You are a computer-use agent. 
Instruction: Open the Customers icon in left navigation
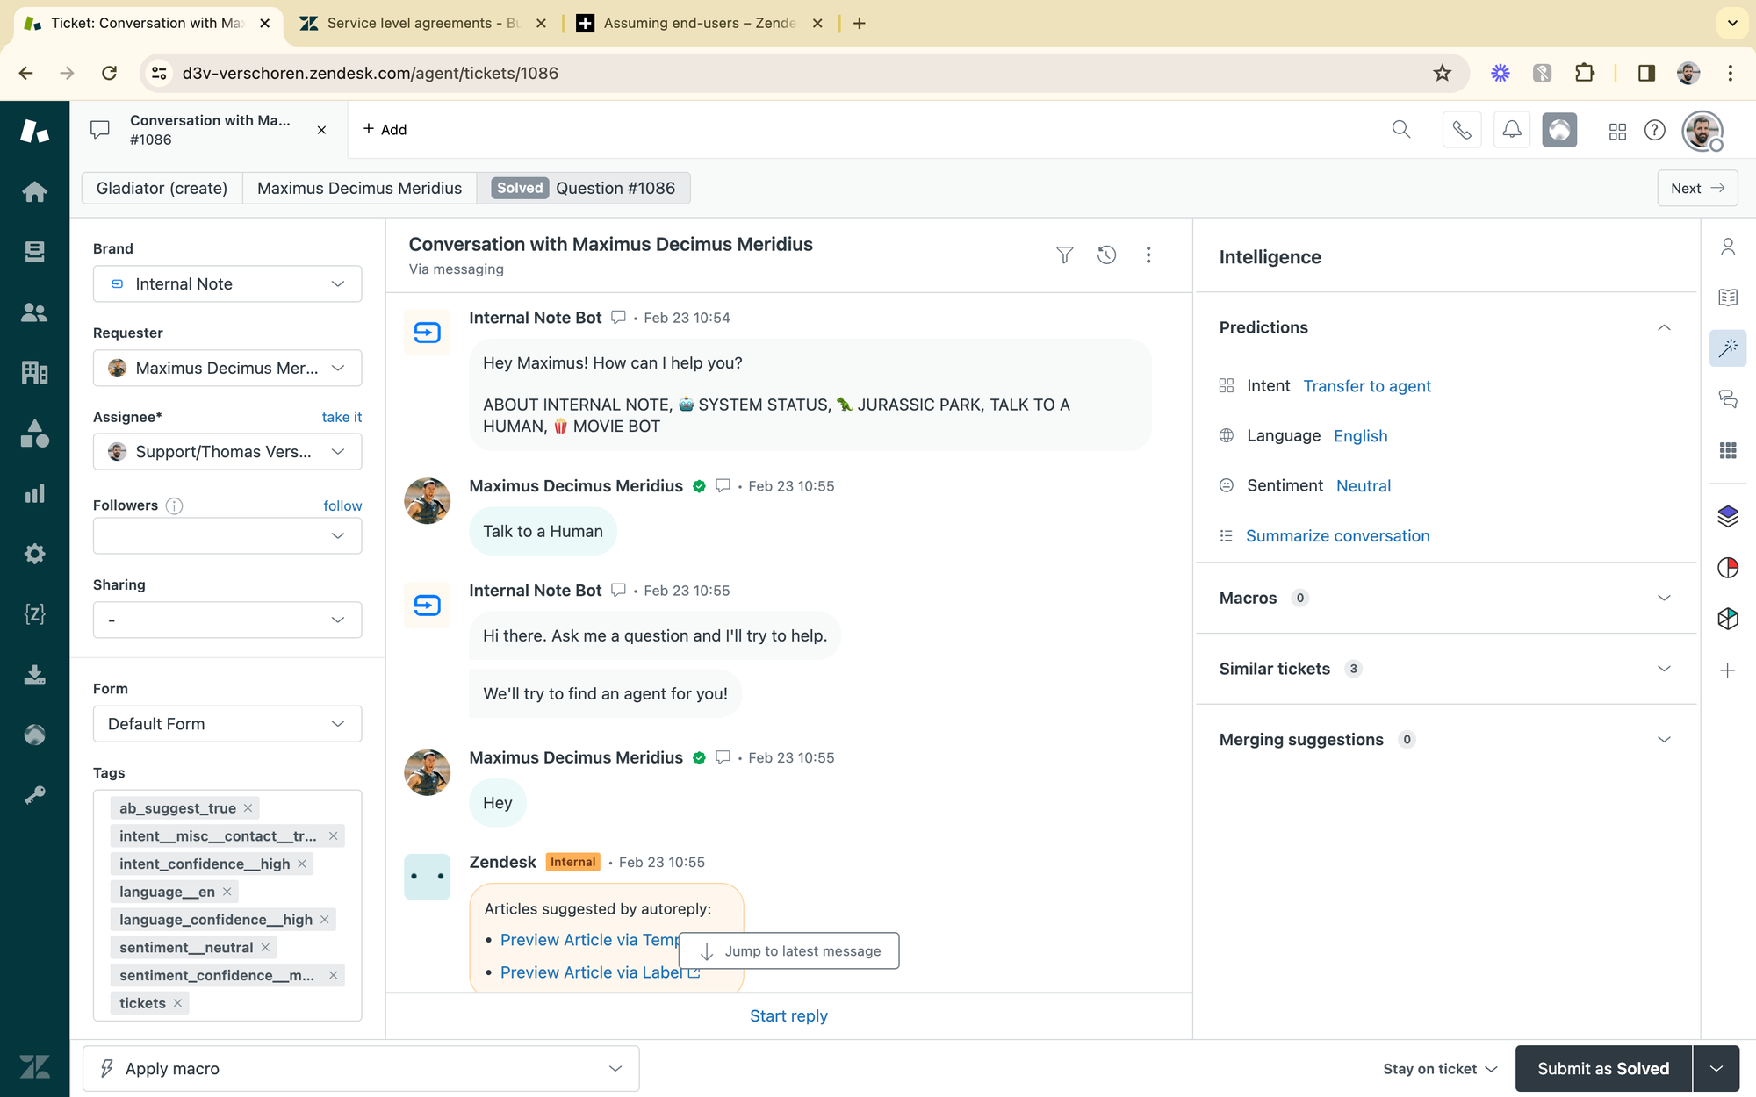34,312
